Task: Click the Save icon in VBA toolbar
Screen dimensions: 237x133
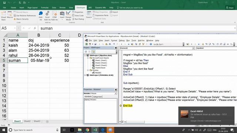Action: tap(96, 44)
